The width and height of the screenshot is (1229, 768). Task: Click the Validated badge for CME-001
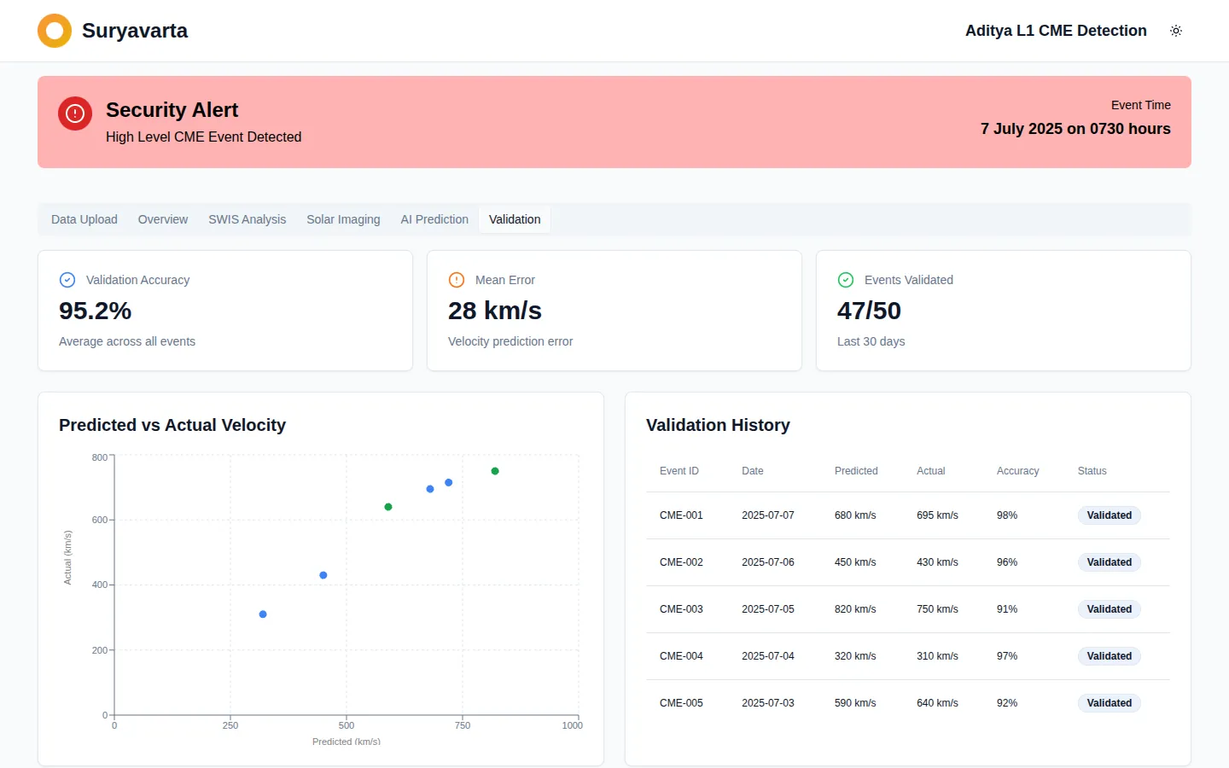(x=1110, y=515)
